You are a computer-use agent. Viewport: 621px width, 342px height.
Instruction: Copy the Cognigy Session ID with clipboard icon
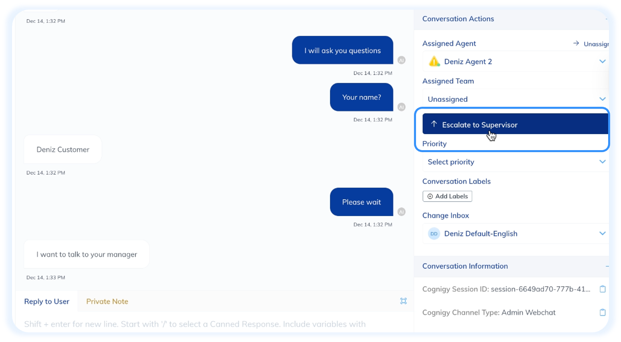point(602,289)
